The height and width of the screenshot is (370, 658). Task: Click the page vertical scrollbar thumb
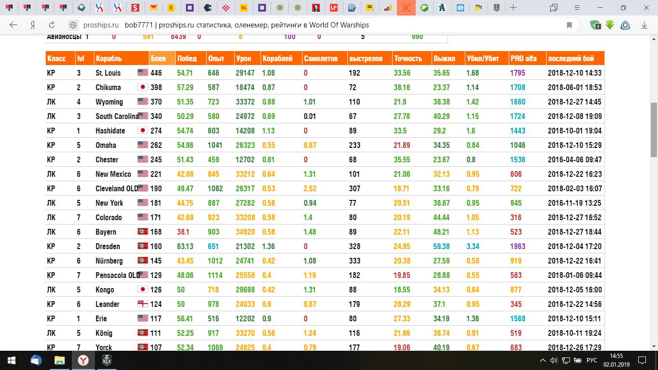click(654, 129)
